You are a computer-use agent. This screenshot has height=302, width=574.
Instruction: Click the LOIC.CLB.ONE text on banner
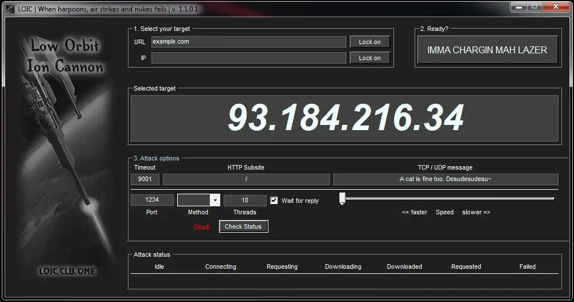pyautogui.click(x=67, y=271)
